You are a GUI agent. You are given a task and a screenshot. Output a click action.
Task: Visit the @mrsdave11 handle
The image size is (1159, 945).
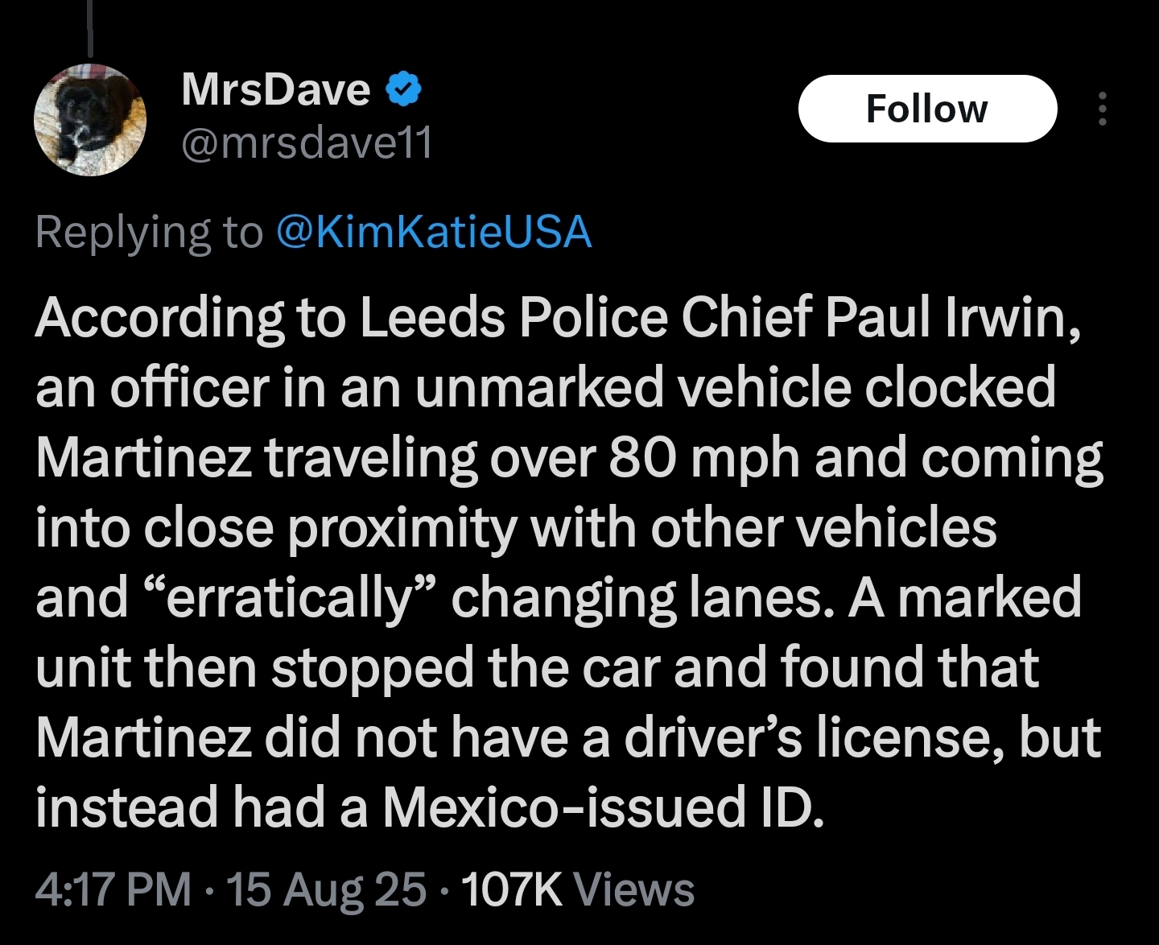coord(307,144)
